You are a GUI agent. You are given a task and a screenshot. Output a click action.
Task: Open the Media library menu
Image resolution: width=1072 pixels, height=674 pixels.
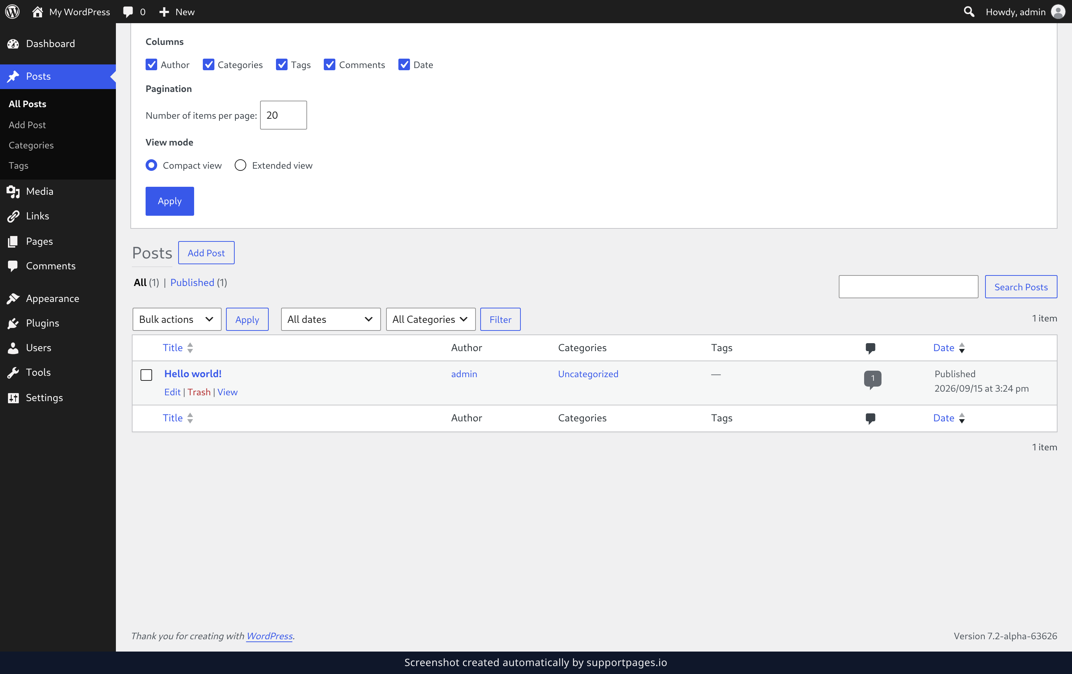(58, 191)
